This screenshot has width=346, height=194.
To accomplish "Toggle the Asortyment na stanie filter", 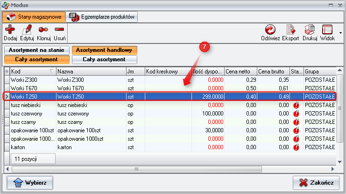I will tap(35, 50).
